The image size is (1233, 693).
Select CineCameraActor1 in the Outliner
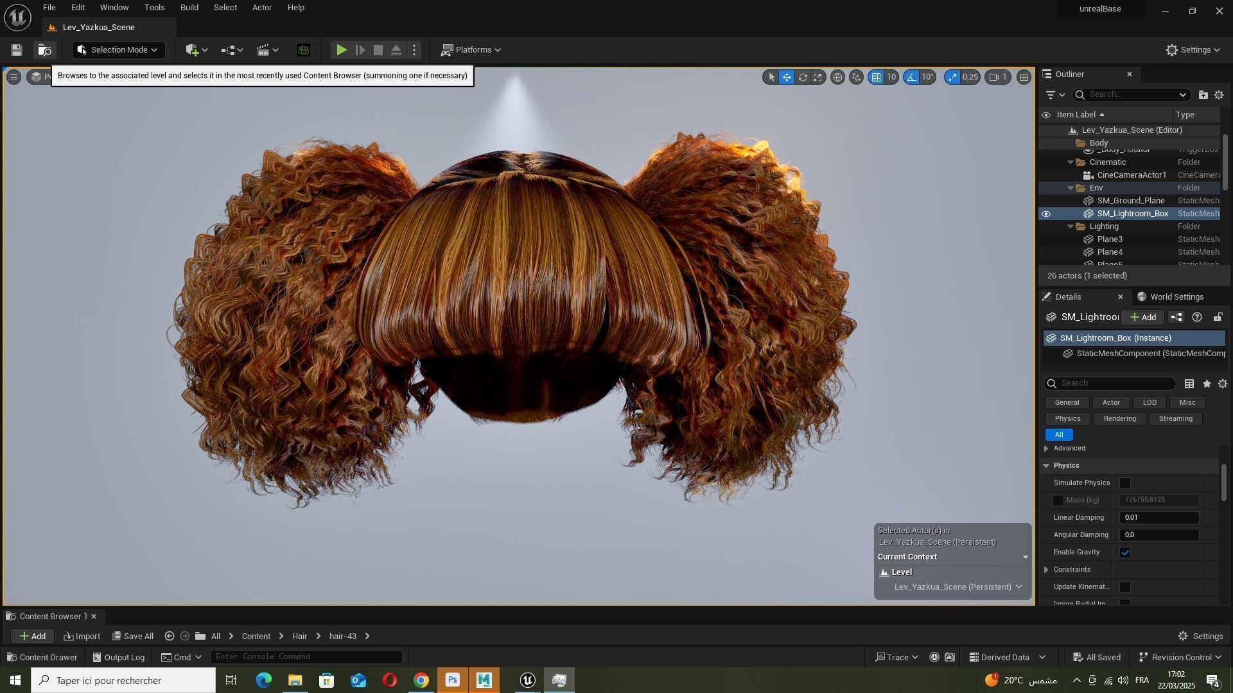(1130, 175)
